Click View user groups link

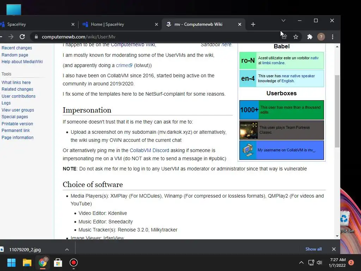point(18,110)
